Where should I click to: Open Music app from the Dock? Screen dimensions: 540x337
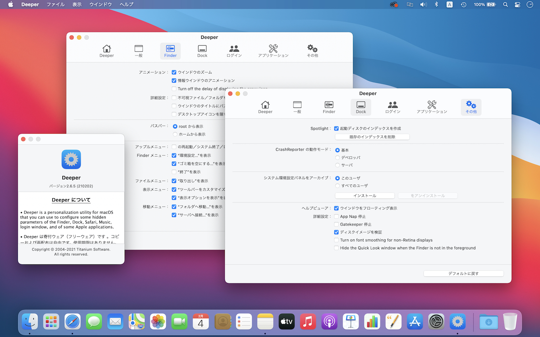click(x=308, y=322)
